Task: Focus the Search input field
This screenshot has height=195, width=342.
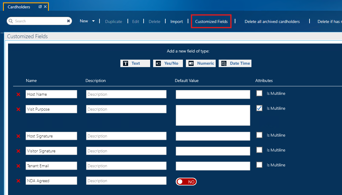Action: 39,21
